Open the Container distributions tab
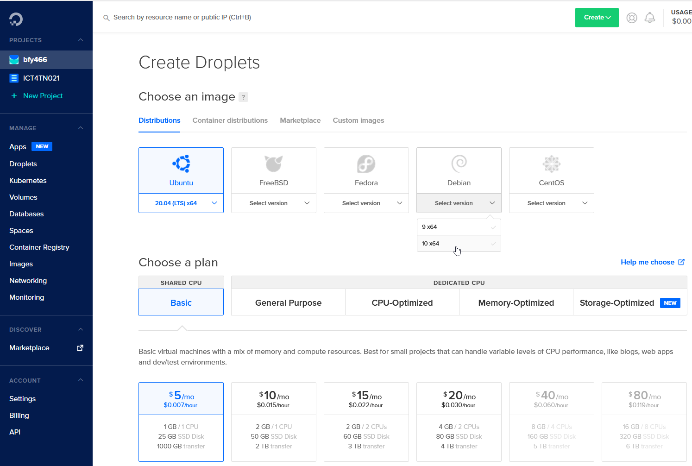This screenshot has height=466, width=692. tap(230, 120)
